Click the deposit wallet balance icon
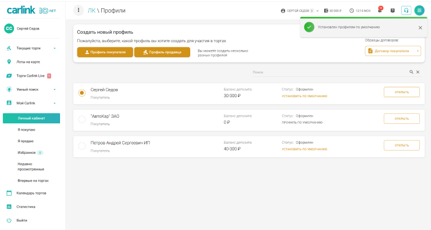The image size is (431, 230). (326, 11)
